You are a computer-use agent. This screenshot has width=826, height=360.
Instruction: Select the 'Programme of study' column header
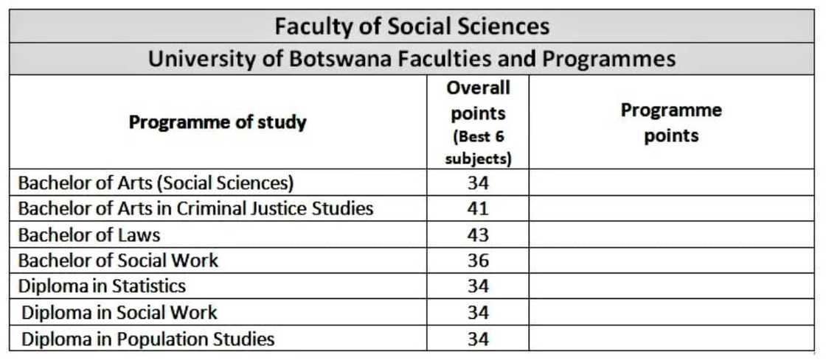[218, 122]
